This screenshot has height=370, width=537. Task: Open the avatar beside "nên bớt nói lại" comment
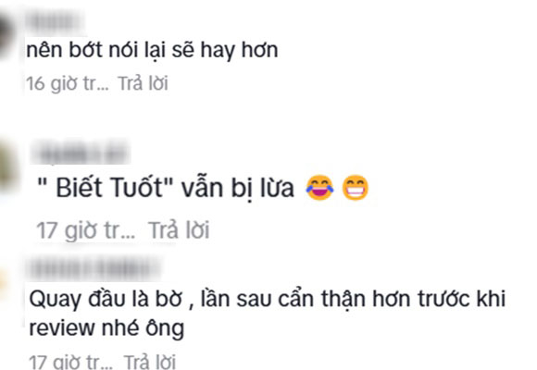point(6,36)
